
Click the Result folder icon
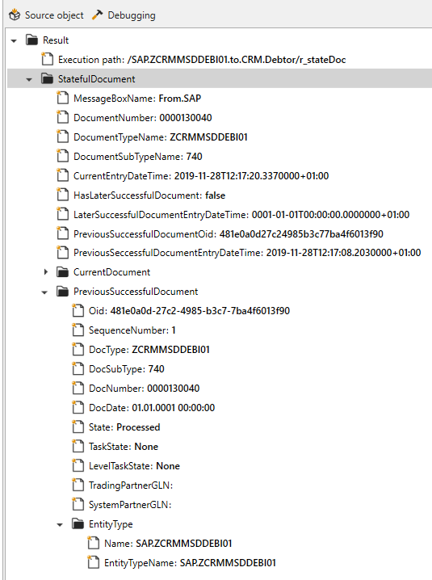[x=31, y=40]
